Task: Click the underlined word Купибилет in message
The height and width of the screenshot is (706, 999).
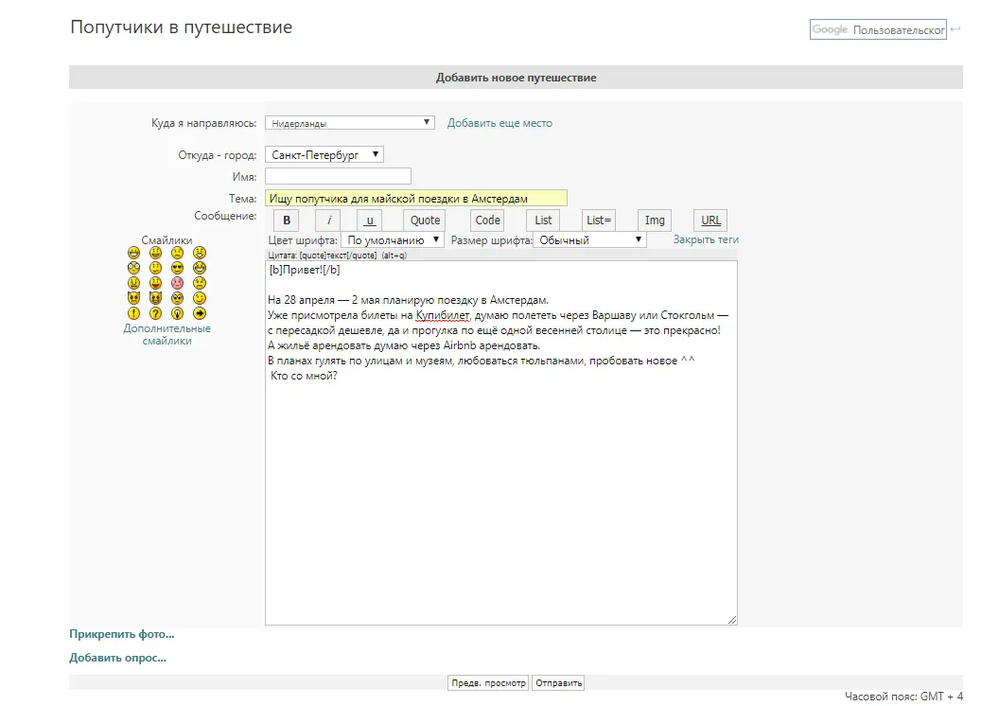Action: tap(443, 315)
